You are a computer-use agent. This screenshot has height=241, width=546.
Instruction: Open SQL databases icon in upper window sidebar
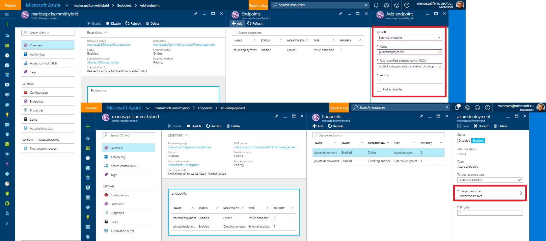coord(7,75)
